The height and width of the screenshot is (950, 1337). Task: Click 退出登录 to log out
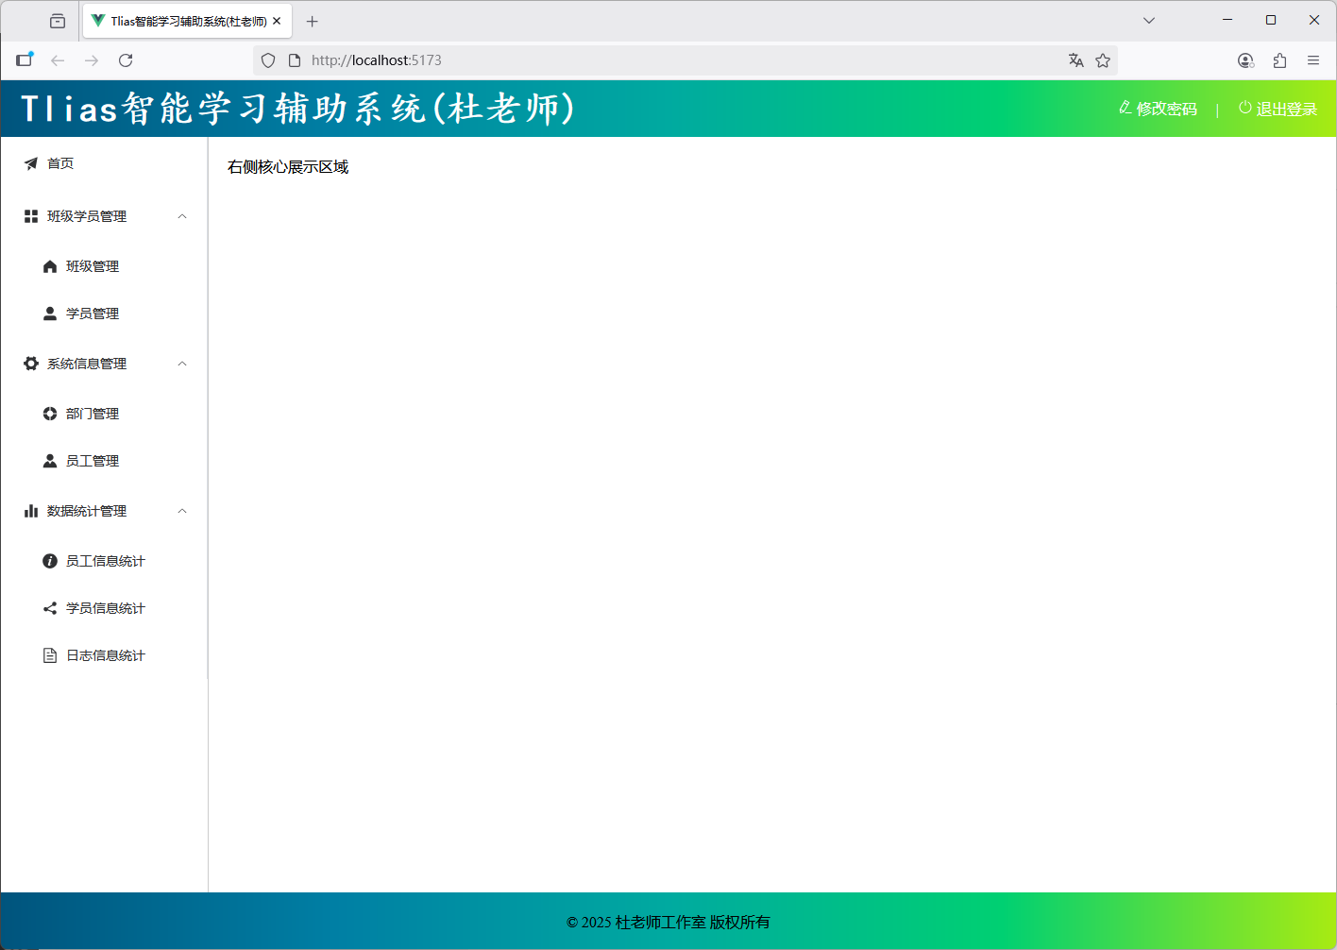(x=1278, y=109)
